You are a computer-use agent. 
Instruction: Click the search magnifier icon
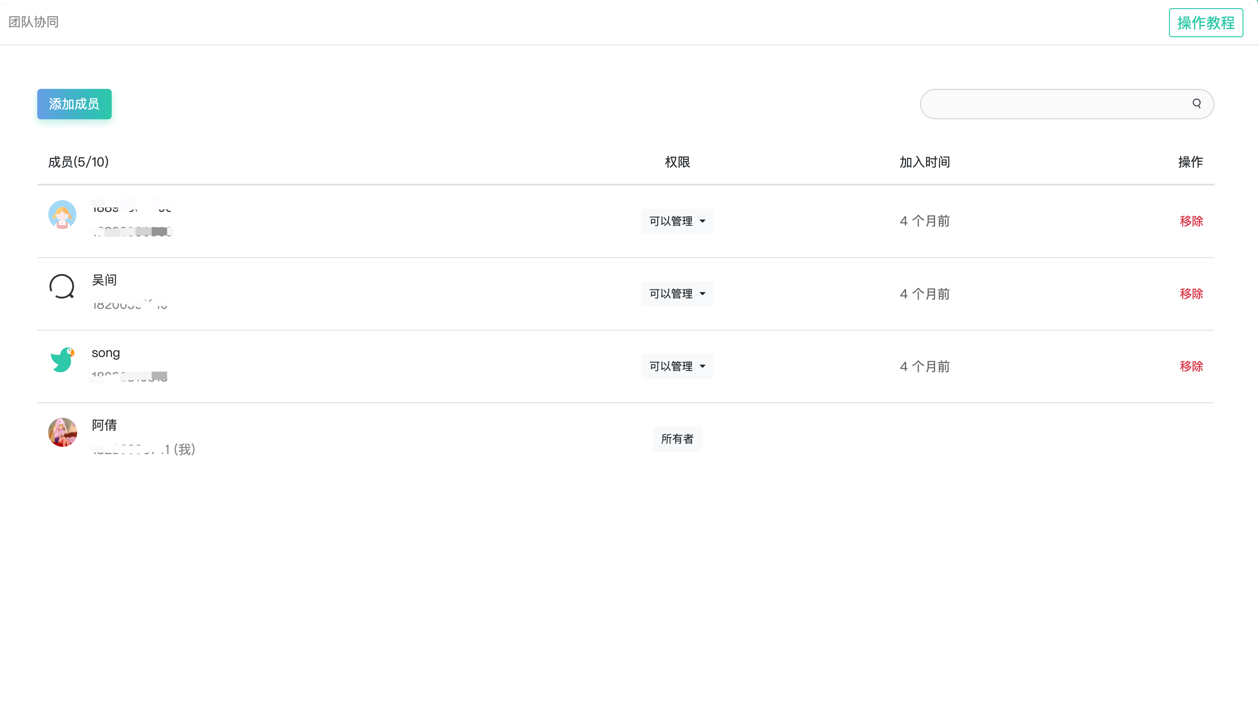[x=1197, y=103]
